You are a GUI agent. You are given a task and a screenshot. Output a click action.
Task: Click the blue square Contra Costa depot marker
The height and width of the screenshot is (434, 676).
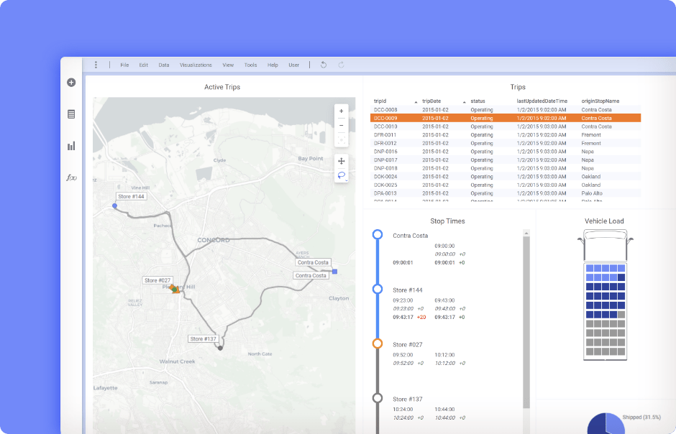tap(335, 272)
